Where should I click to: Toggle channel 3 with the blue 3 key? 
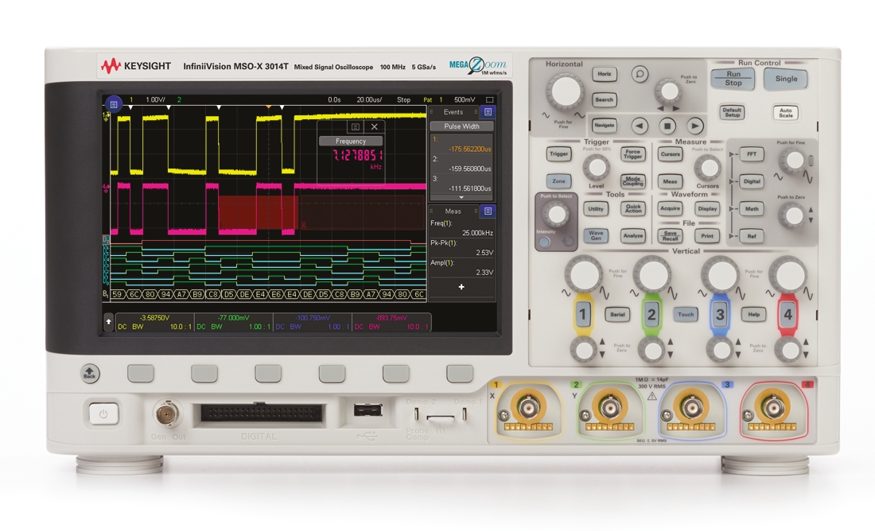coord(720,315)
